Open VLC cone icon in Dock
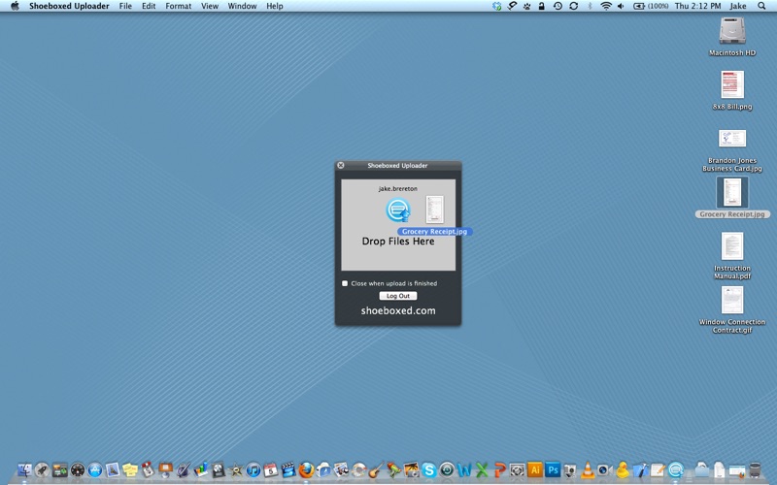Viewport: 777px width, 485px height. pos(588,469)
